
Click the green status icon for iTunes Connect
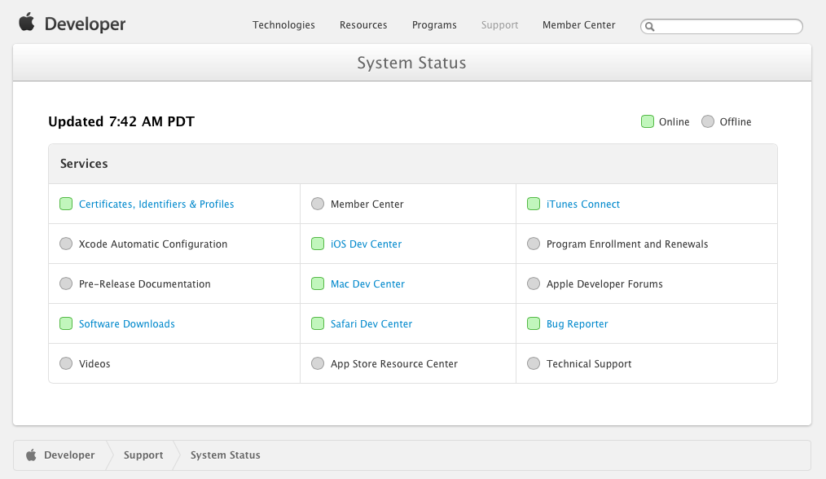(534, 204)
